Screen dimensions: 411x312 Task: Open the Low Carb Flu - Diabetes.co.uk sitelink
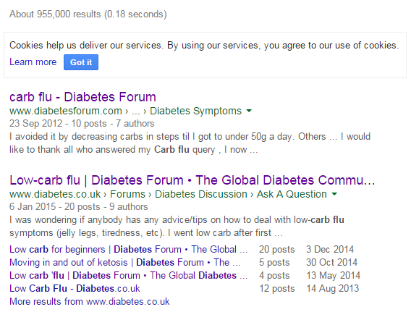(75, 289)
